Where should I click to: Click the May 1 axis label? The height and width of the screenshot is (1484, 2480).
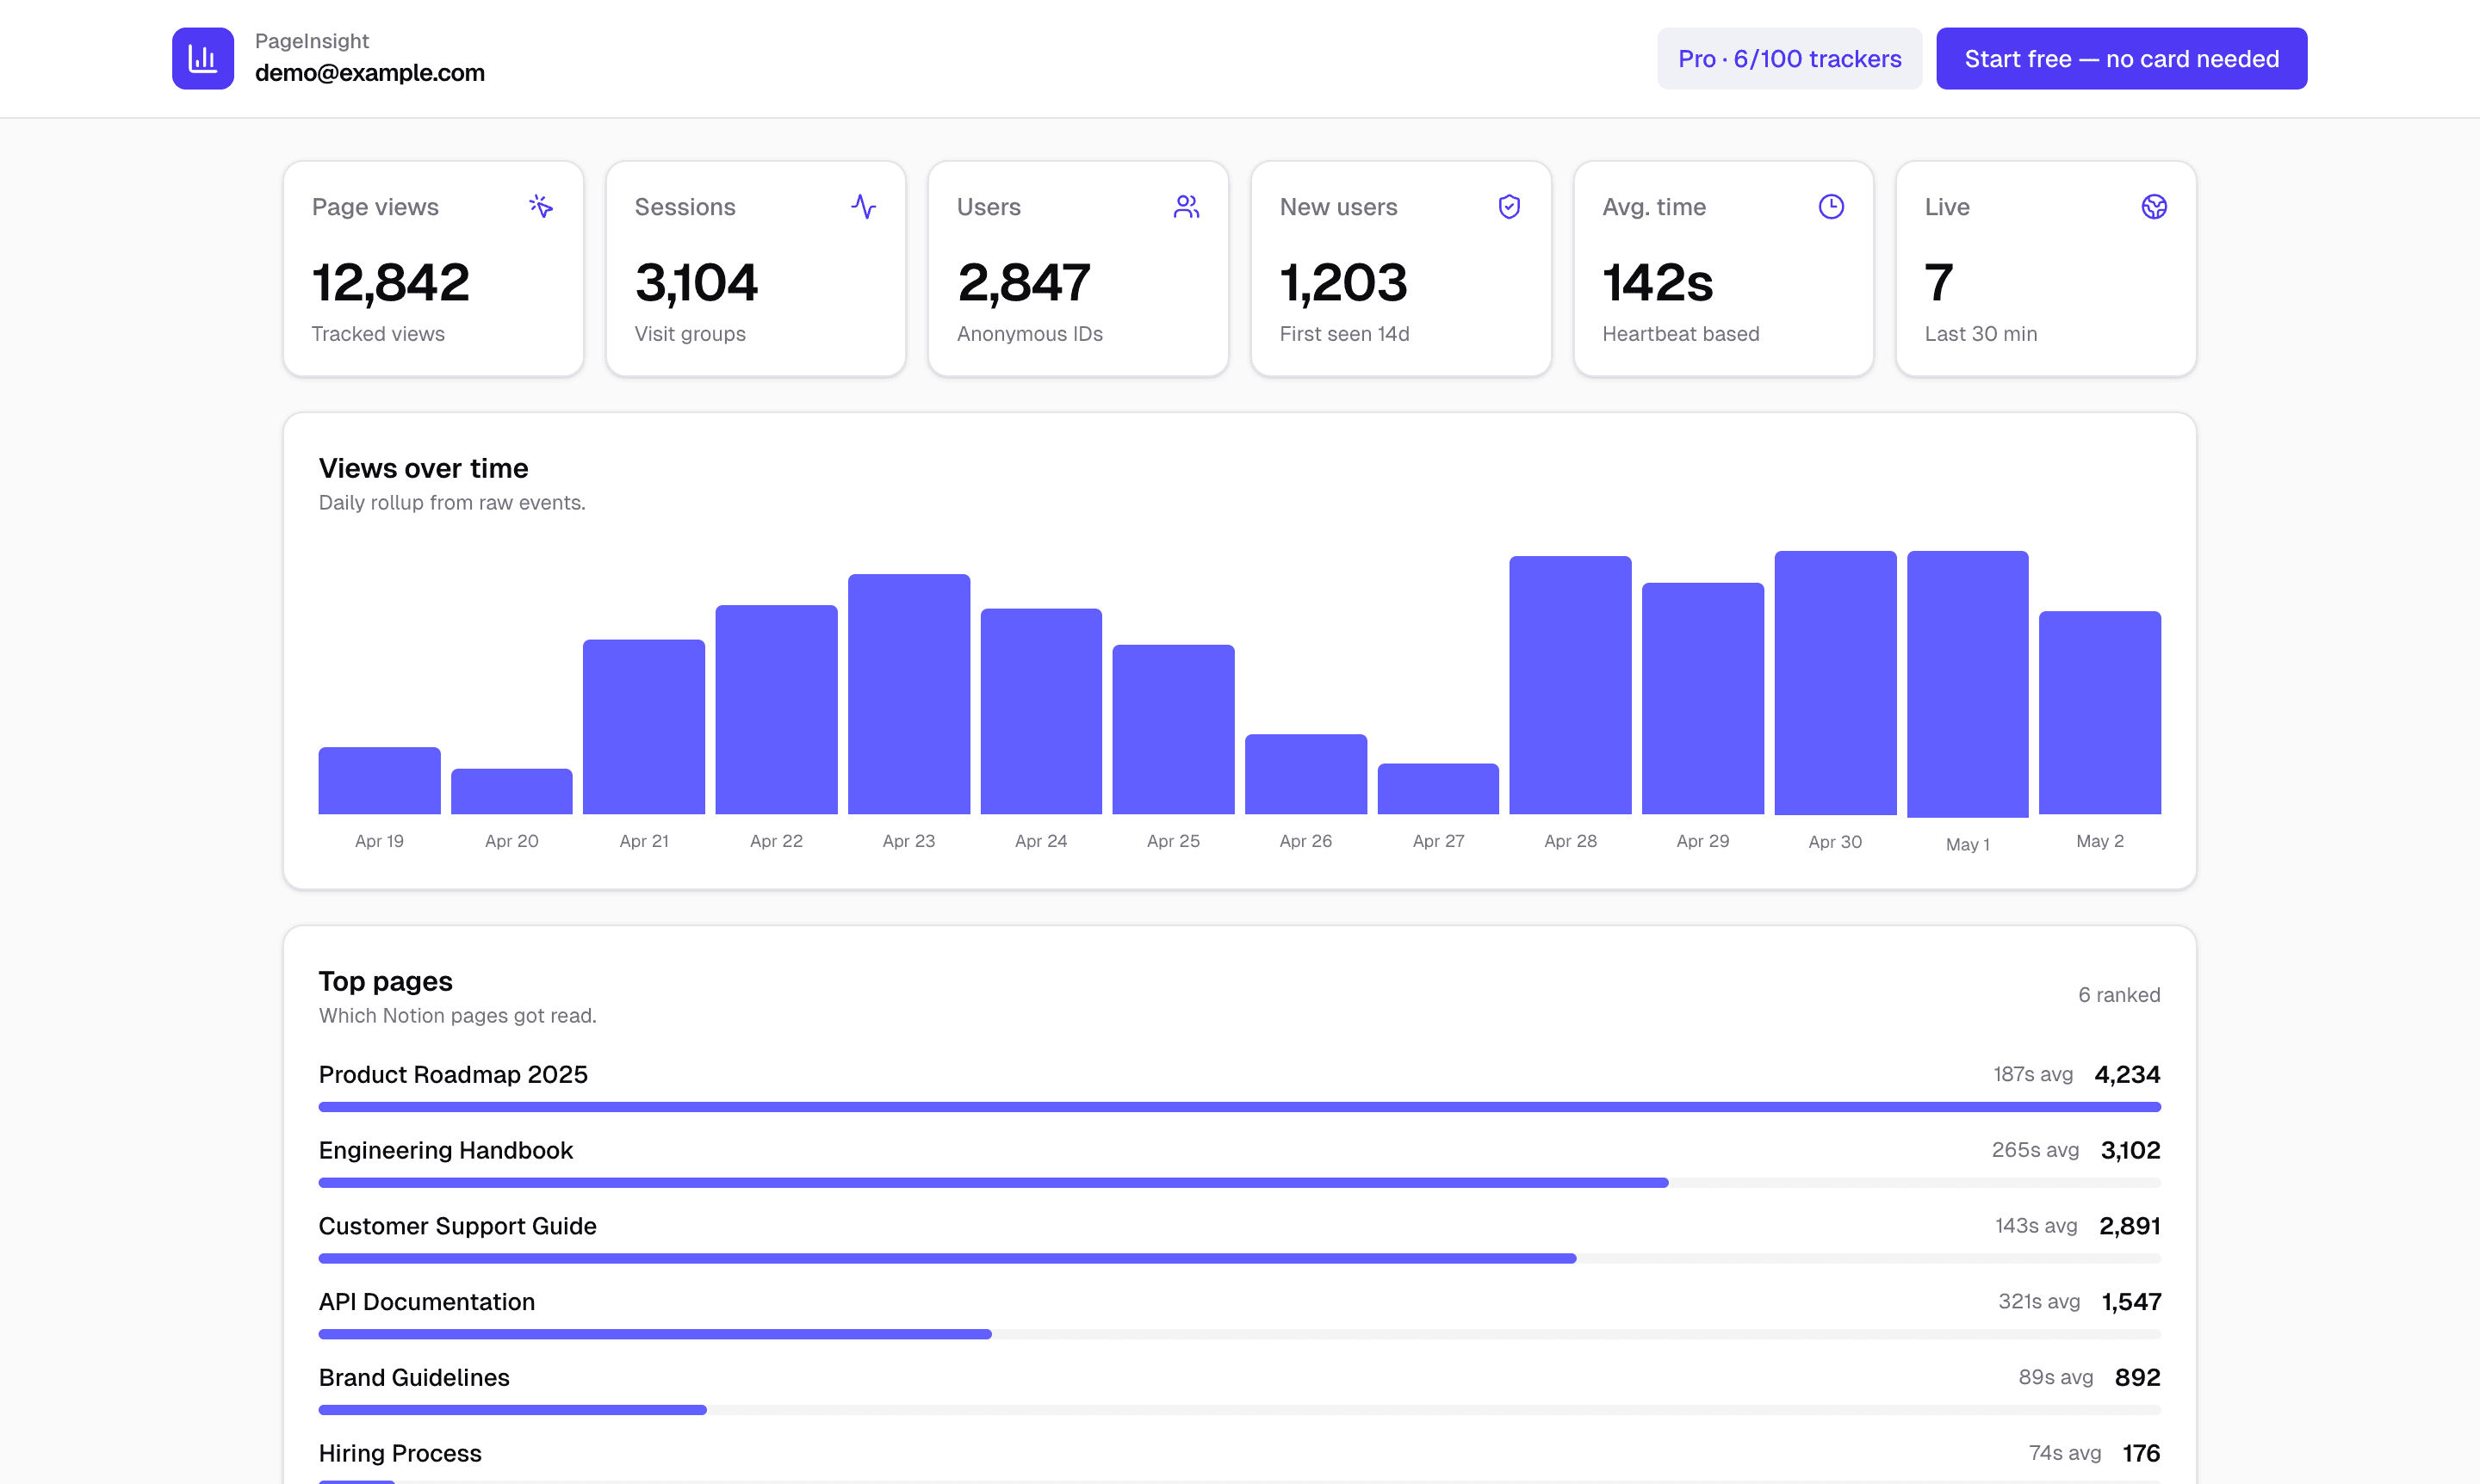[1968, 844]
